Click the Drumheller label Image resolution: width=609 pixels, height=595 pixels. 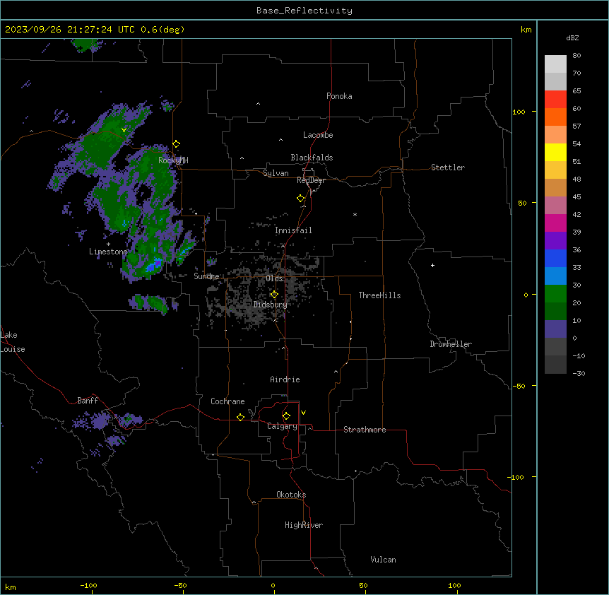point(451,344)
